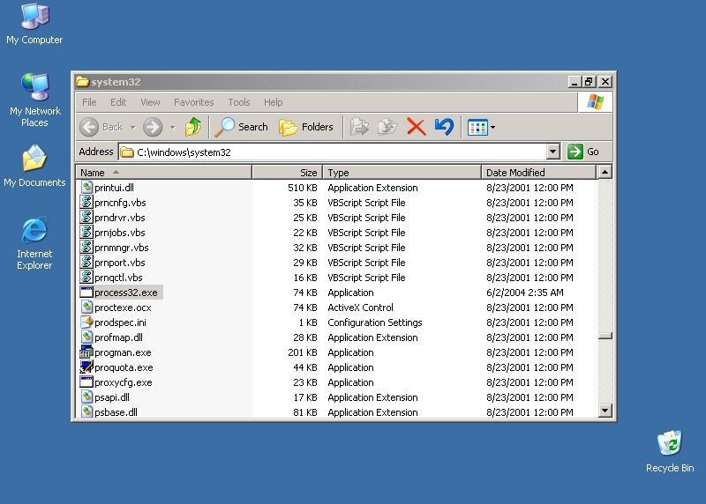Viewport: 706px width, 504px height.
Task: Click the scrollbar up arrow
Action: click(605, 172)
